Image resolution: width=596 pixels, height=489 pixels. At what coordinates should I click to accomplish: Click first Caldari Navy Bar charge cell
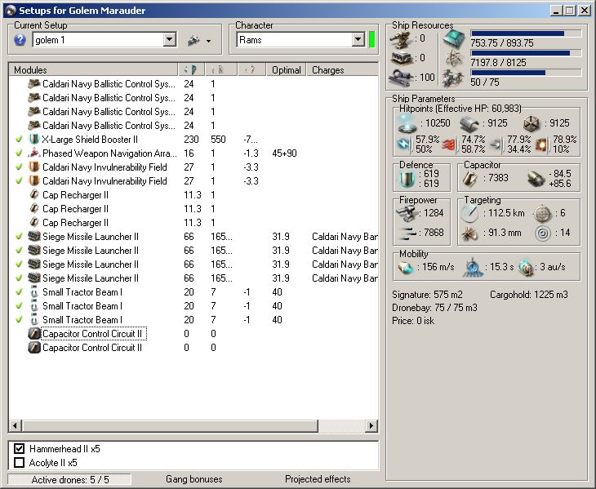(345, 236)
